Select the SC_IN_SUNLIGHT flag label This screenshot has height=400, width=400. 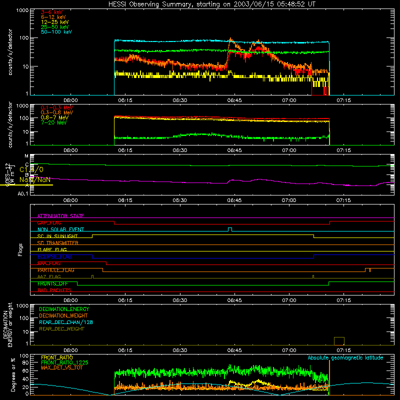[57, 236]
